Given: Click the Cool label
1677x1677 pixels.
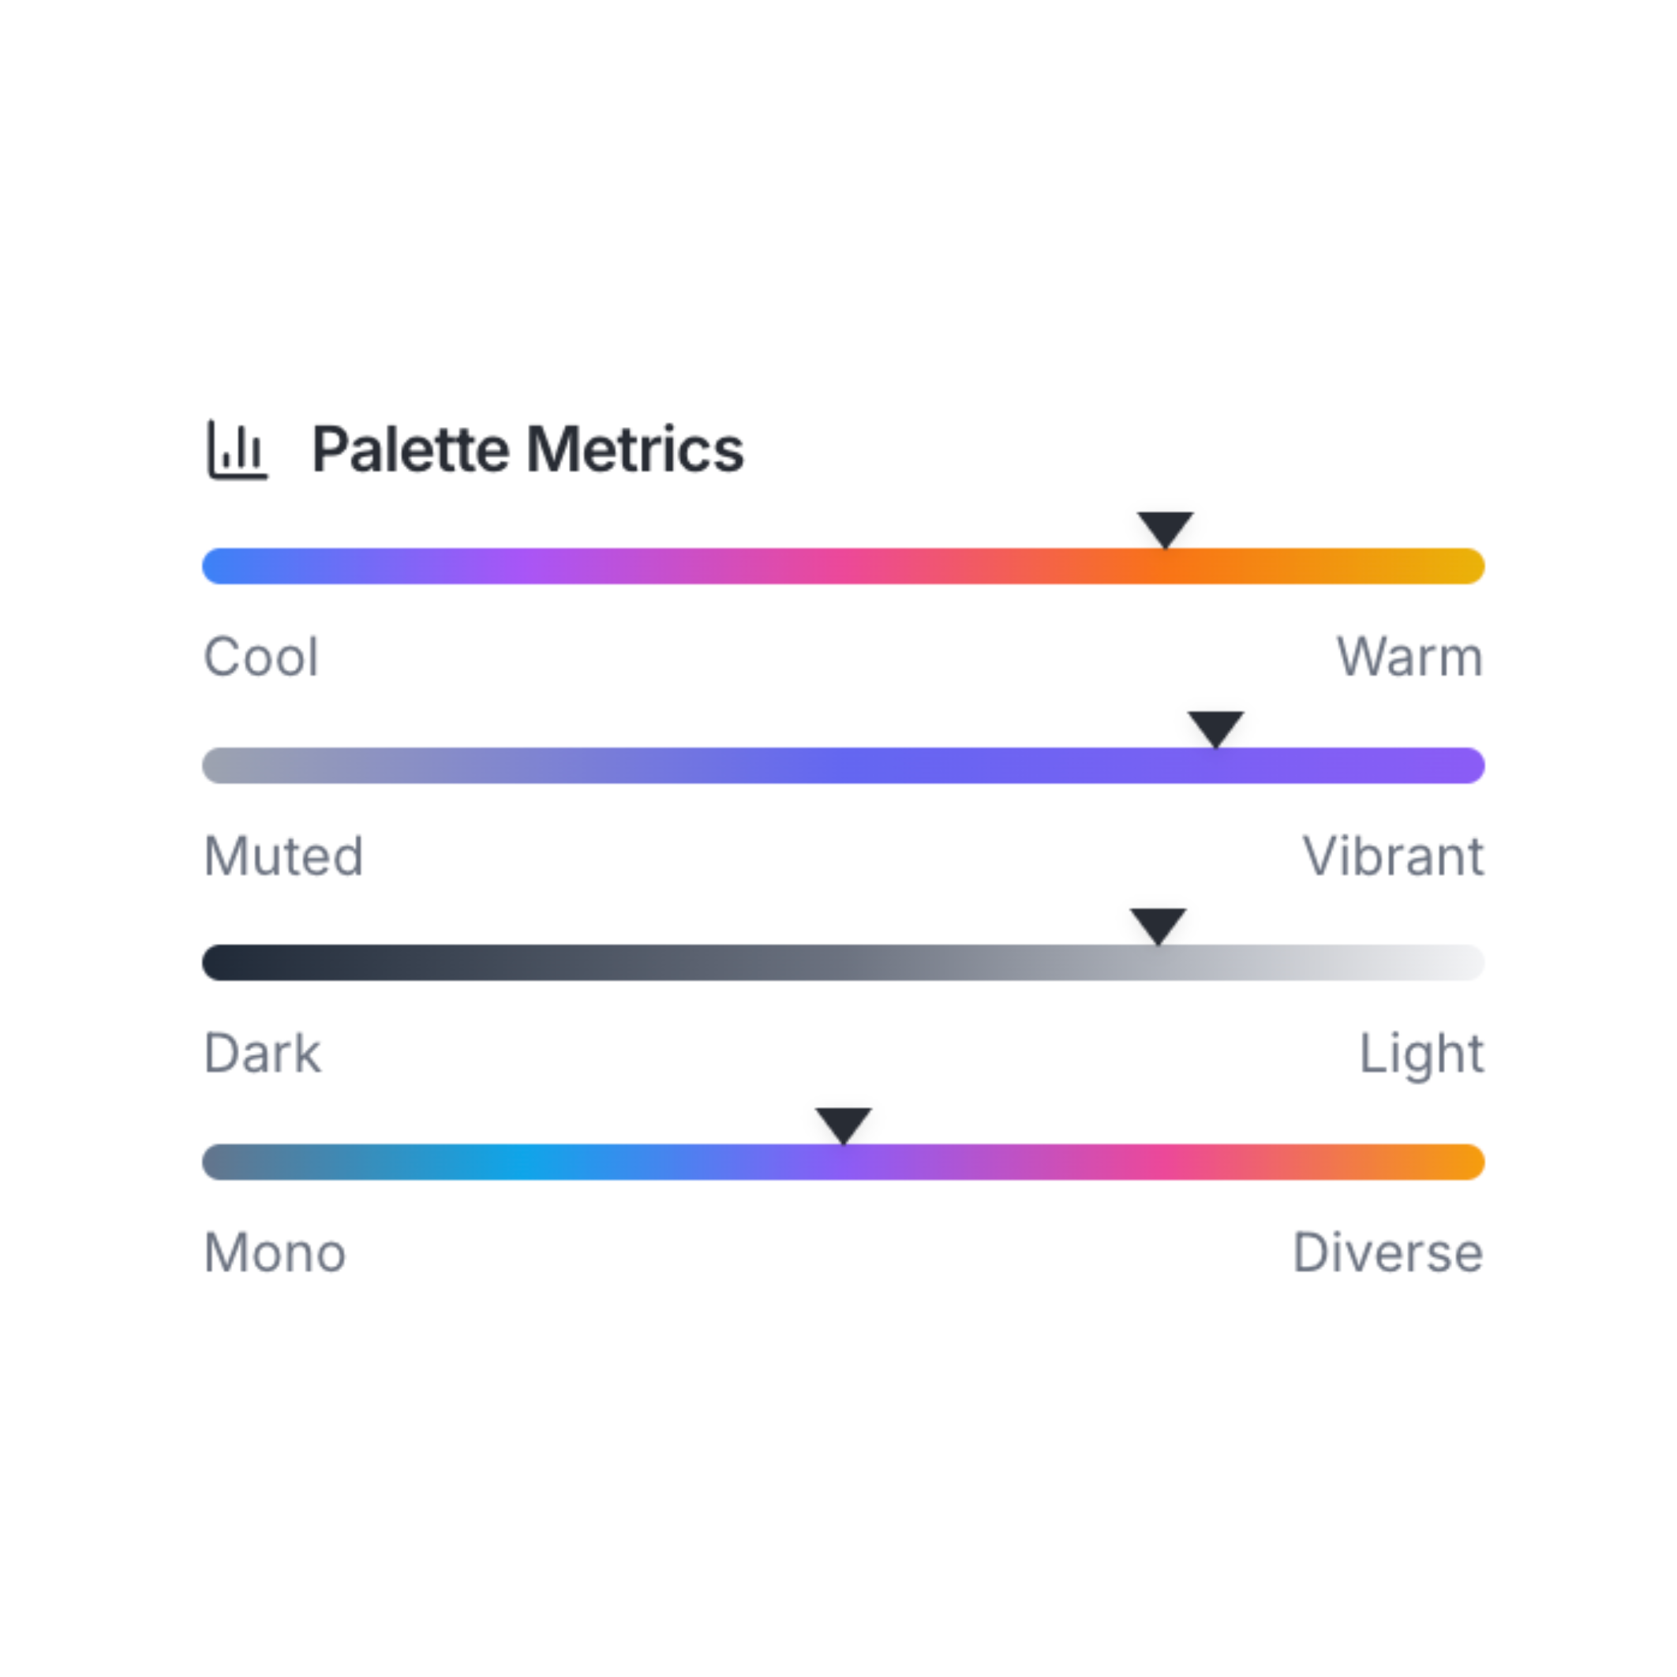Looking at the screenshot, I should (261, 657).
